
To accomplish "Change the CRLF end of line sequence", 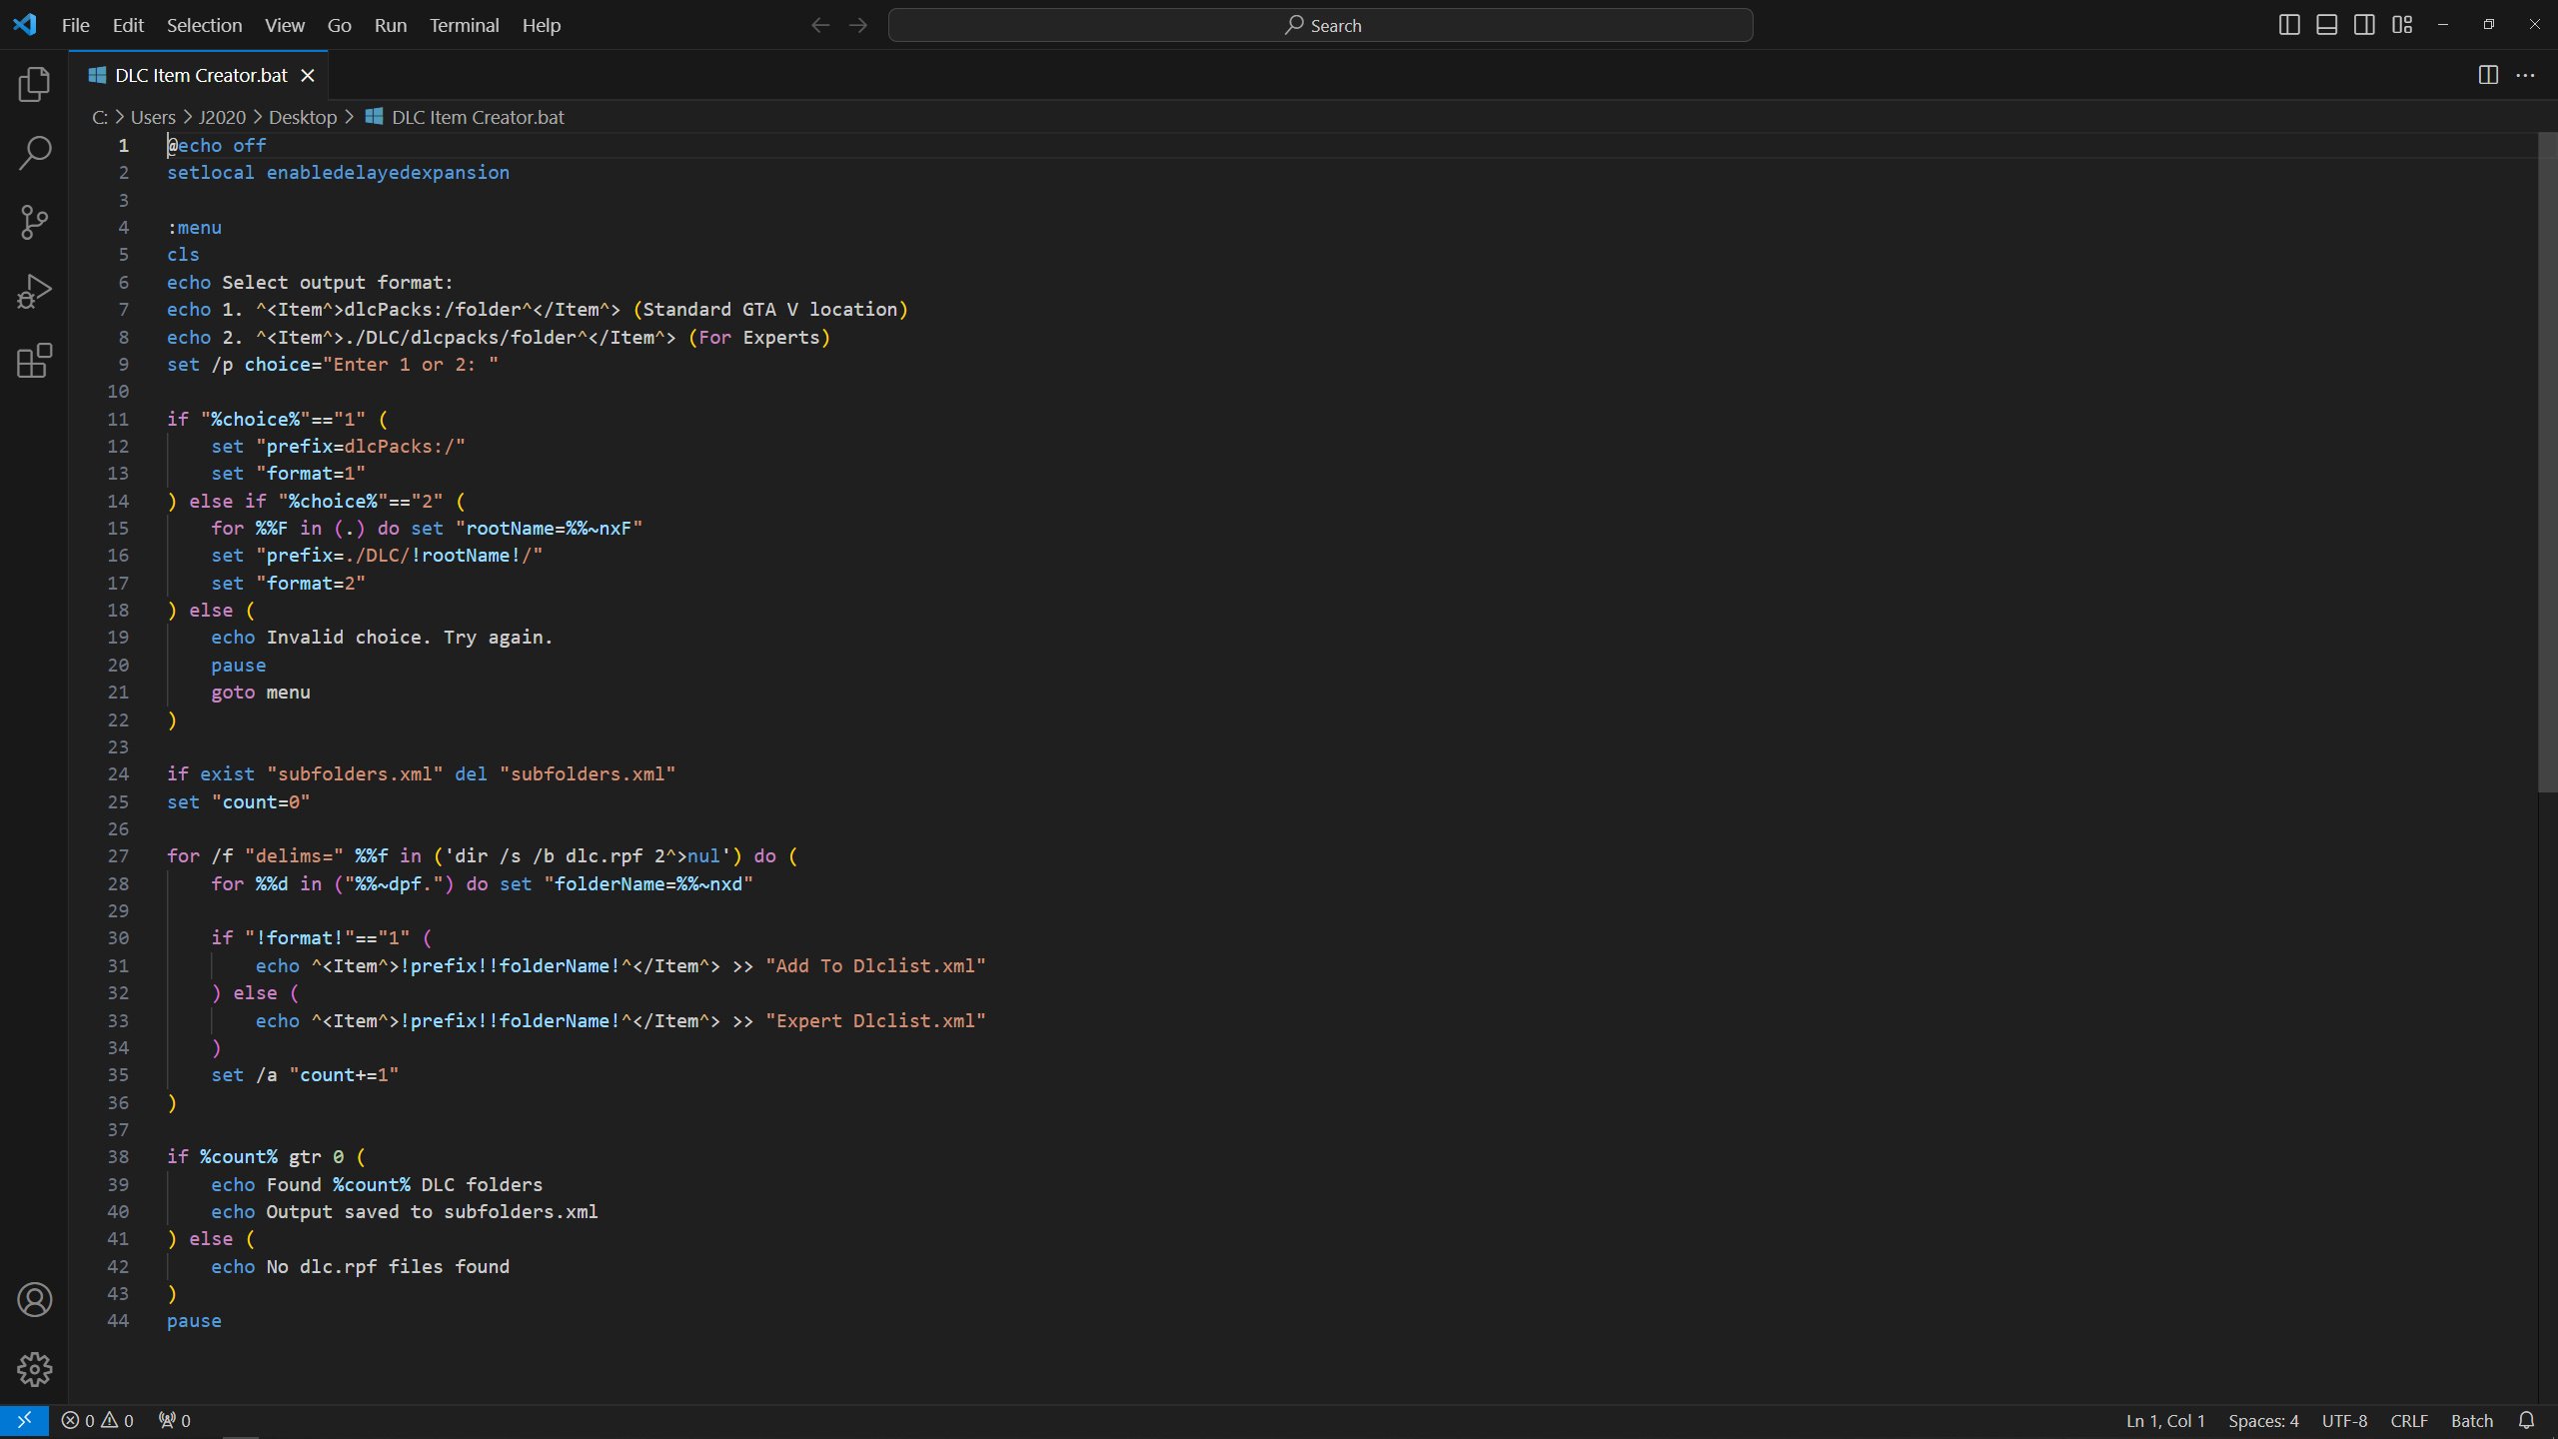I will [2409, 1420].
